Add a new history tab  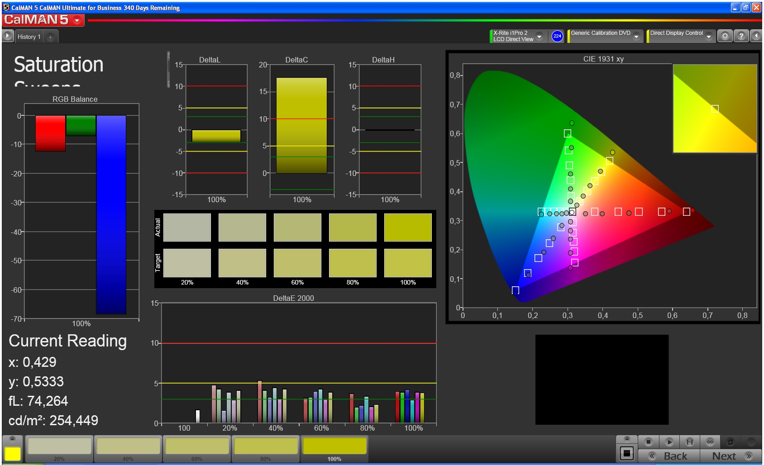(x=50, y=37)
